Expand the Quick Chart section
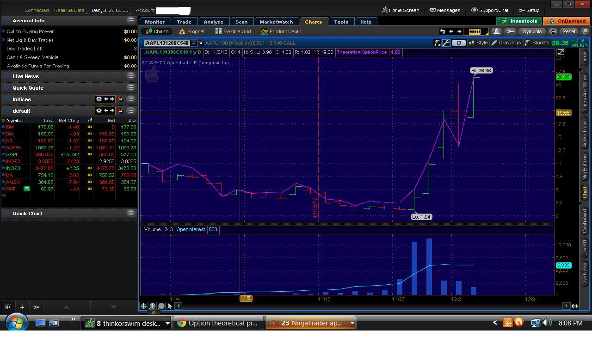The image size is (592, 355). click(x=7, y=213)
